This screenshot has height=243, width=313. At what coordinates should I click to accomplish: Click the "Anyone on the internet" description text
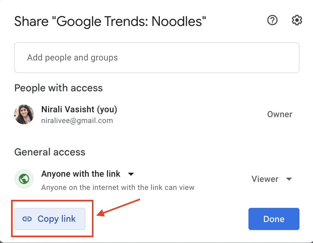pos(118,187)
